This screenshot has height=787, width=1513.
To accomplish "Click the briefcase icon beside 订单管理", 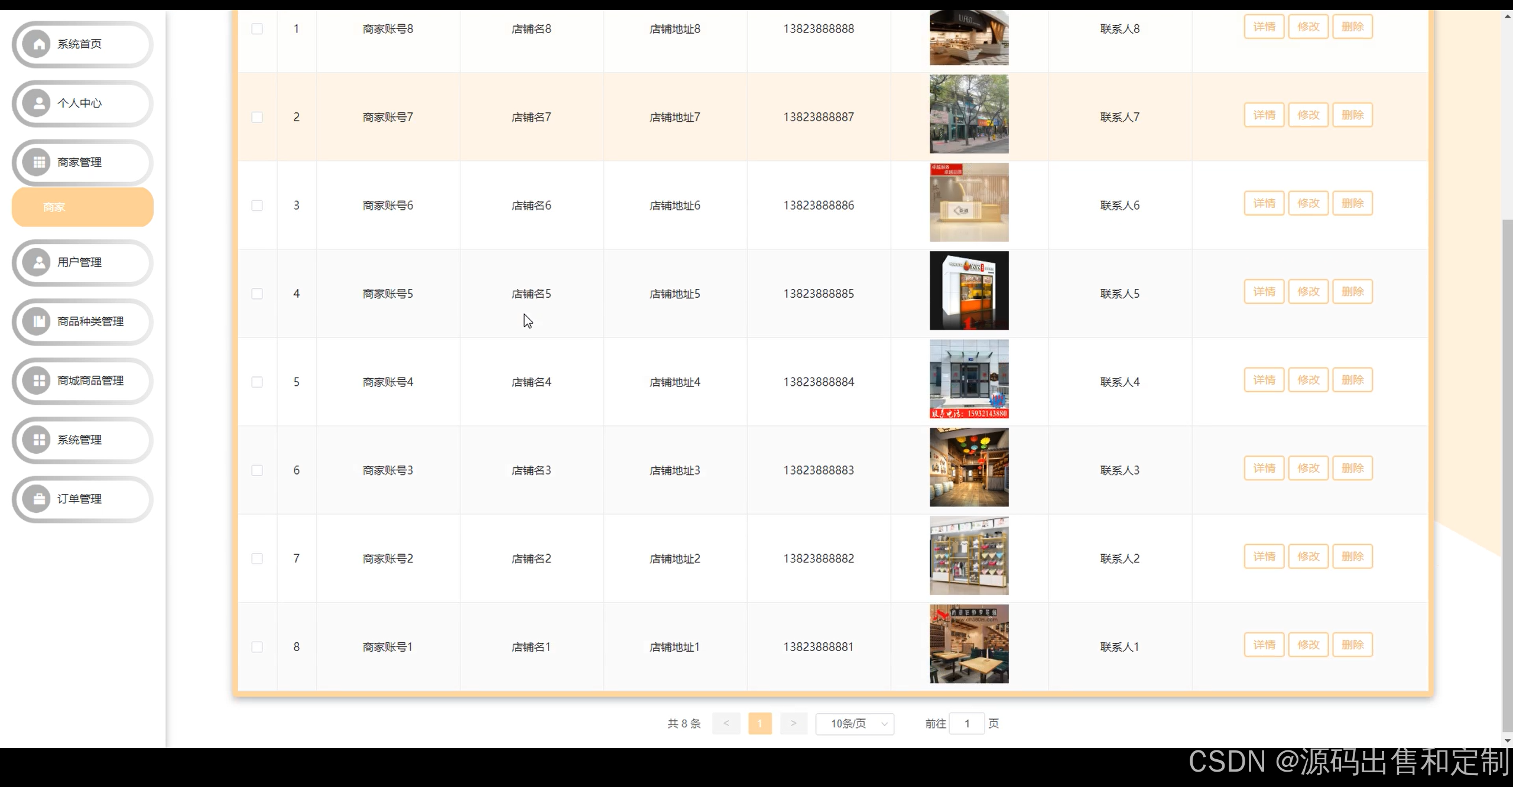I will click(x=38, y=499).
